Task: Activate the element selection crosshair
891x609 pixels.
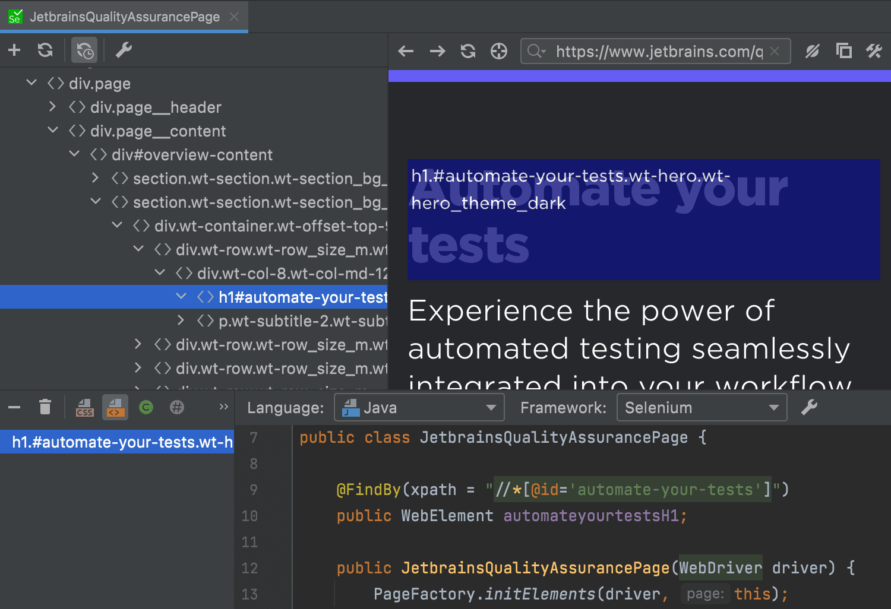Action: click(499, 52)
